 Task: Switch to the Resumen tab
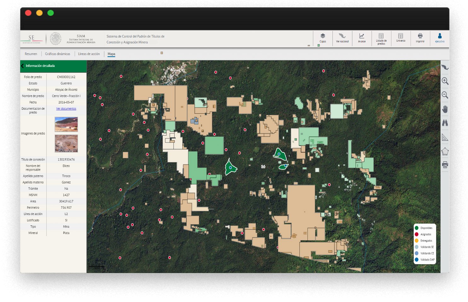point(31,54)
